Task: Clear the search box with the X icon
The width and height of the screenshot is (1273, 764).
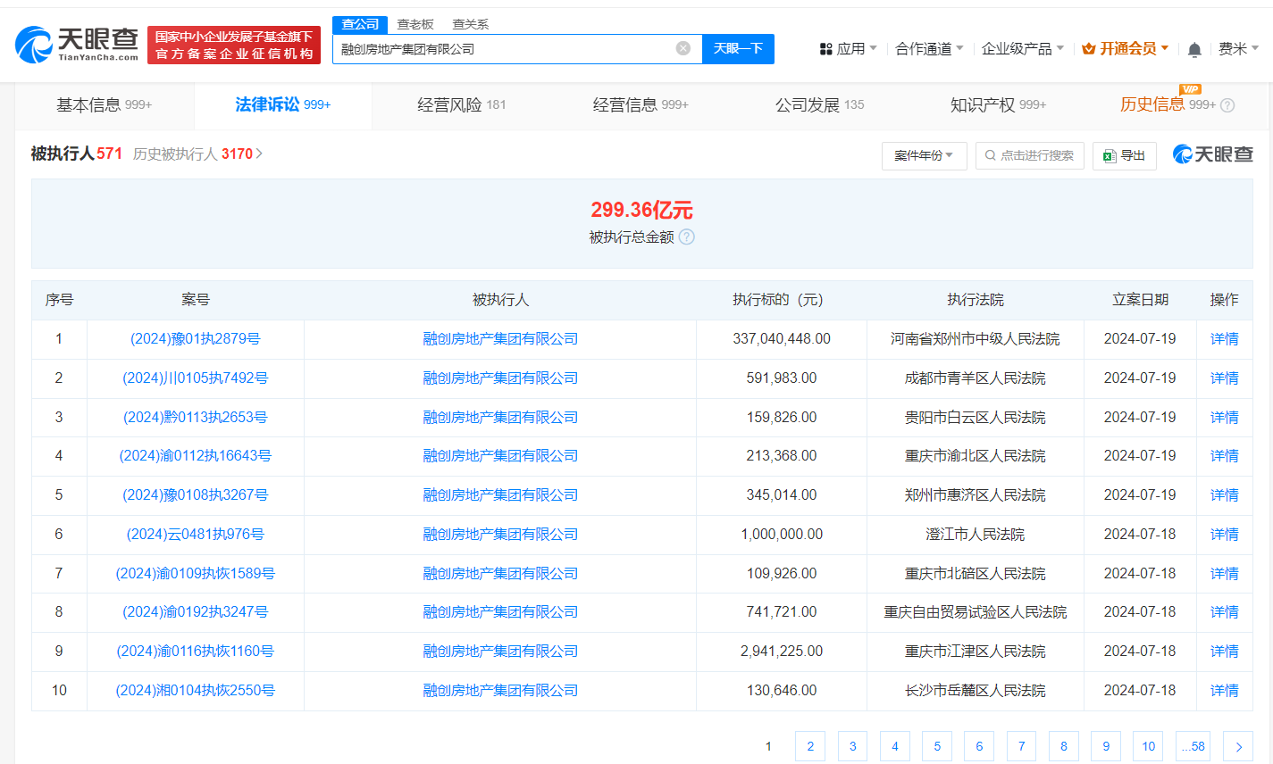Action: (x=684, y=49)
